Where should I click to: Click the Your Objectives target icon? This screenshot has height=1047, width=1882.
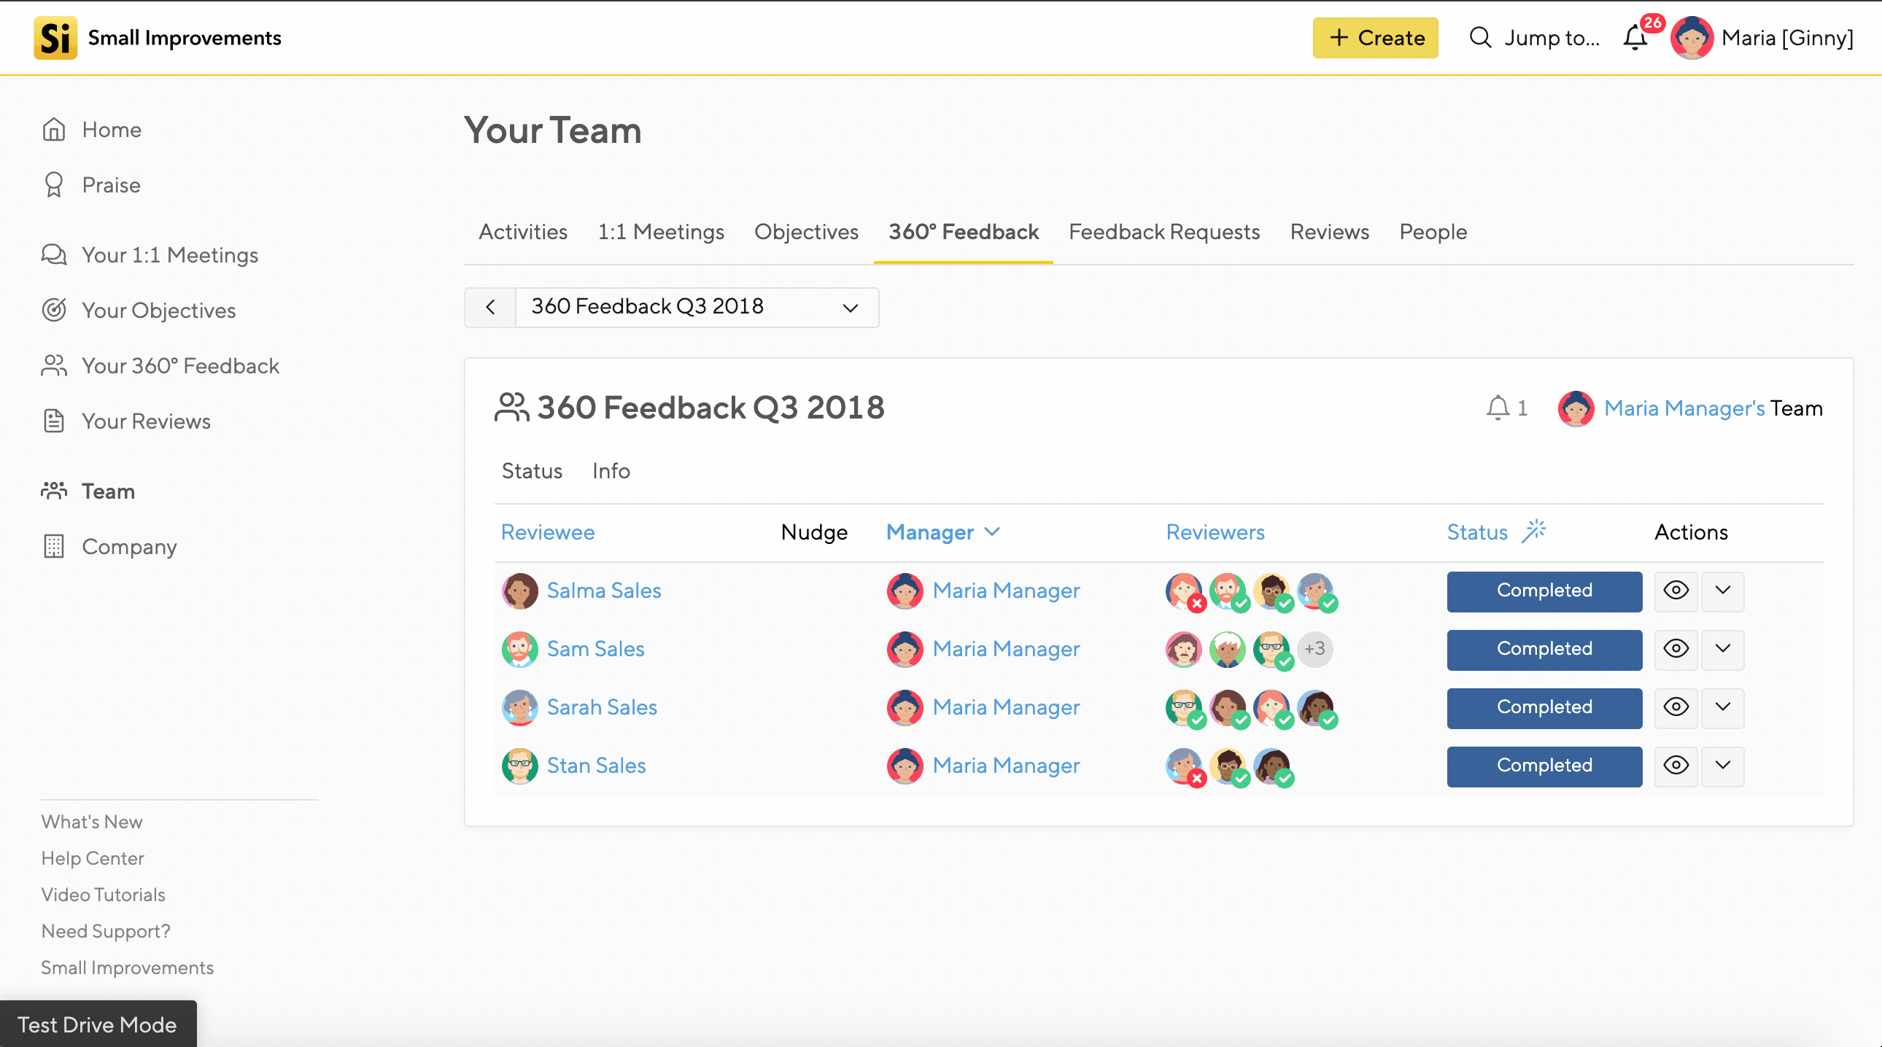(x=54, y=311)
